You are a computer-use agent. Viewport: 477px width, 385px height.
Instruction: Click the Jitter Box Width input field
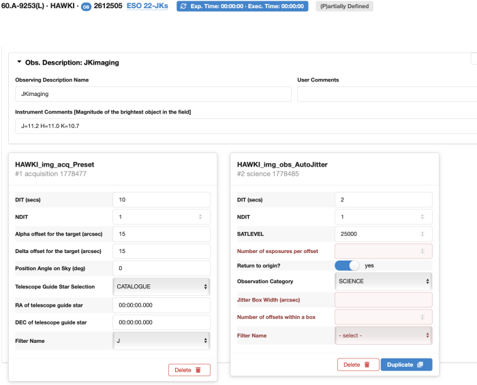384,299
